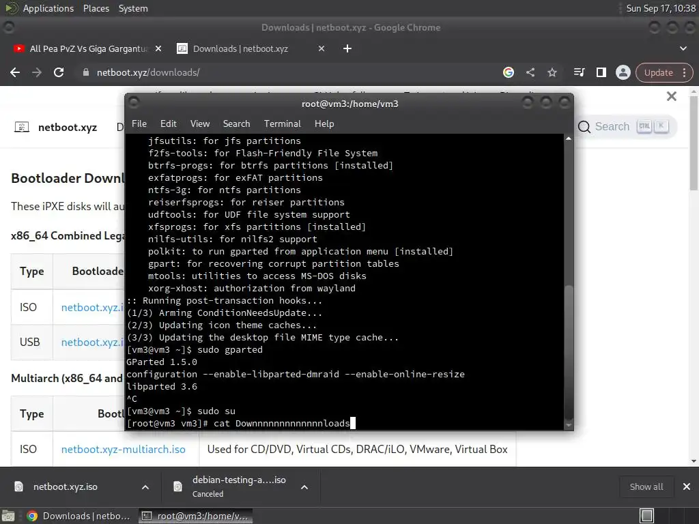Click the USB row netboot.xyz link

[92, 342]
